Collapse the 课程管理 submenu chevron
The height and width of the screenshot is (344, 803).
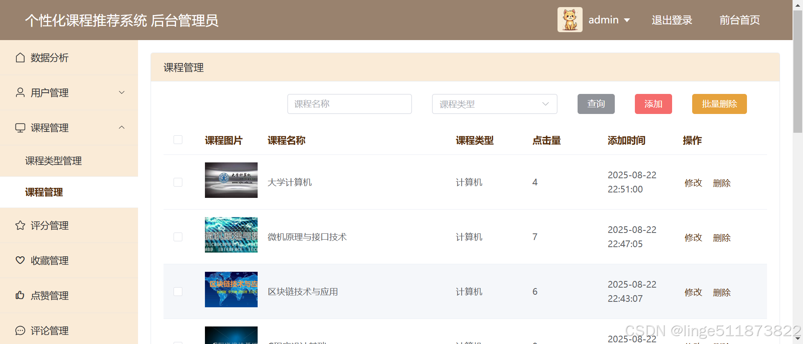(x=122, y=127)
